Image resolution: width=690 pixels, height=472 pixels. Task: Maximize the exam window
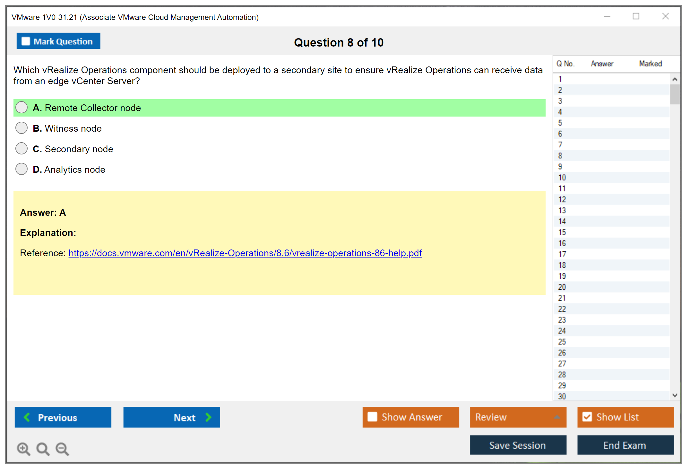point(636,16)
